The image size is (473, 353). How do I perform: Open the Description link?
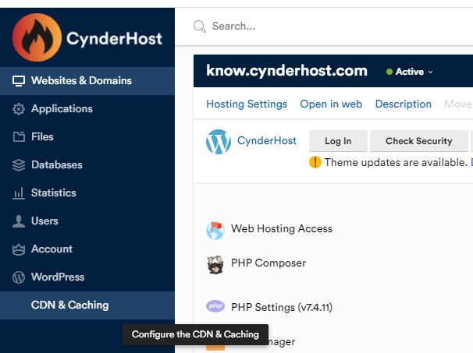pyautogui.click(x=403, y=104)
